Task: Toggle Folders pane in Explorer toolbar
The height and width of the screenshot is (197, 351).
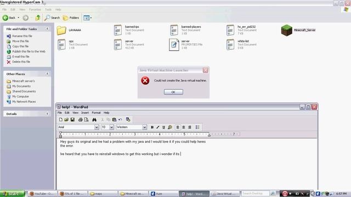Action: [x=71, y=18]
